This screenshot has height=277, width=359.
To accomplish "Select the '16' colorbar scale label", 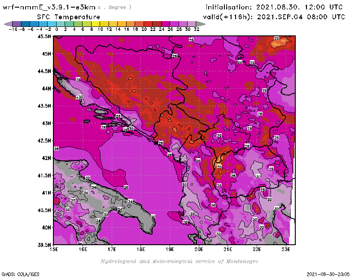I will [x=127, y=29].
